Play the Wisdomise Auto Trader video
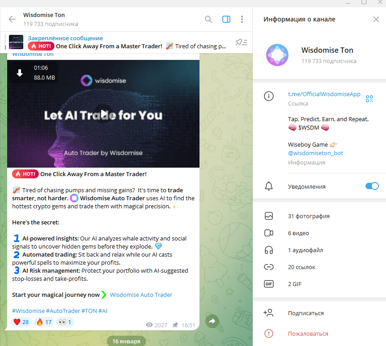Screen dimensions: 386x346 (104, 114)
